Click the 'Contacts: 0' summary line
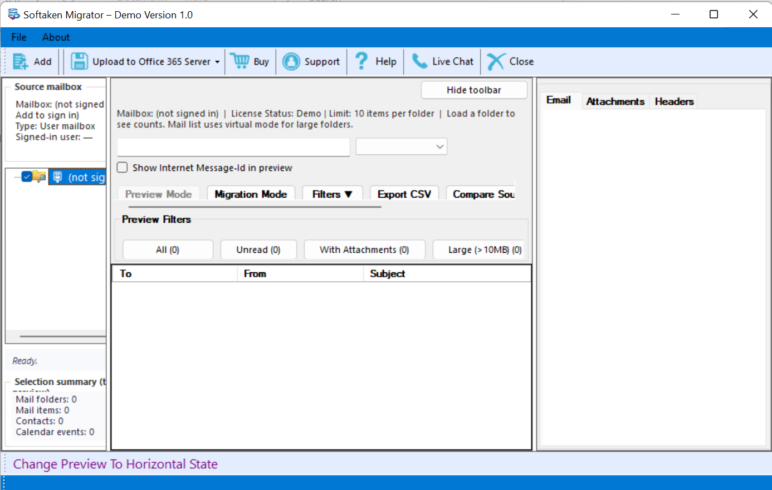772x490 pixels. click(x=40, y=421)
